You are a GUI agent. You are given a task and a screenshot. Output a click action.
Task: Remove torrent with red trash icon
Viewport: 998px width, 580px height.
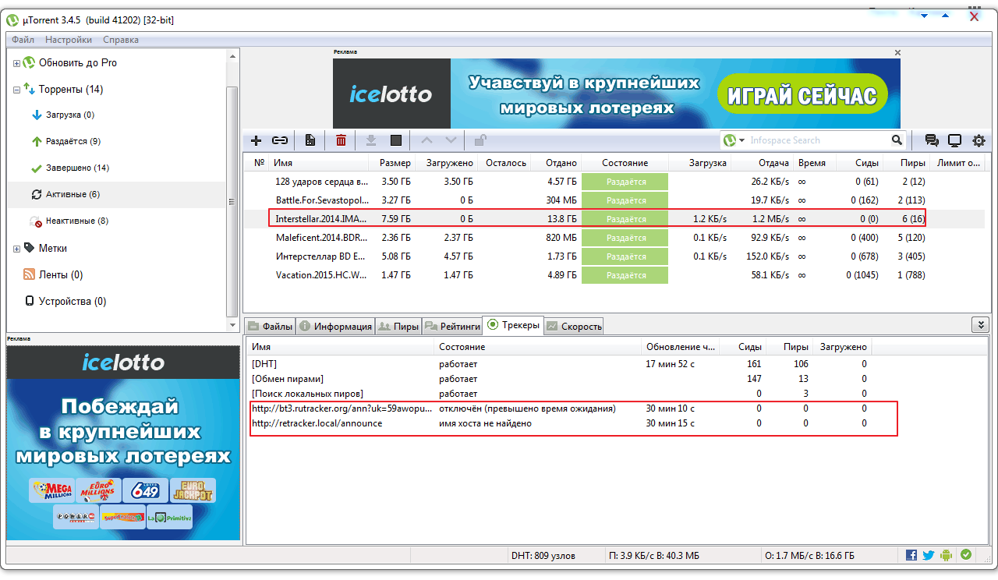pyautogui.click(x=341, y=140)
